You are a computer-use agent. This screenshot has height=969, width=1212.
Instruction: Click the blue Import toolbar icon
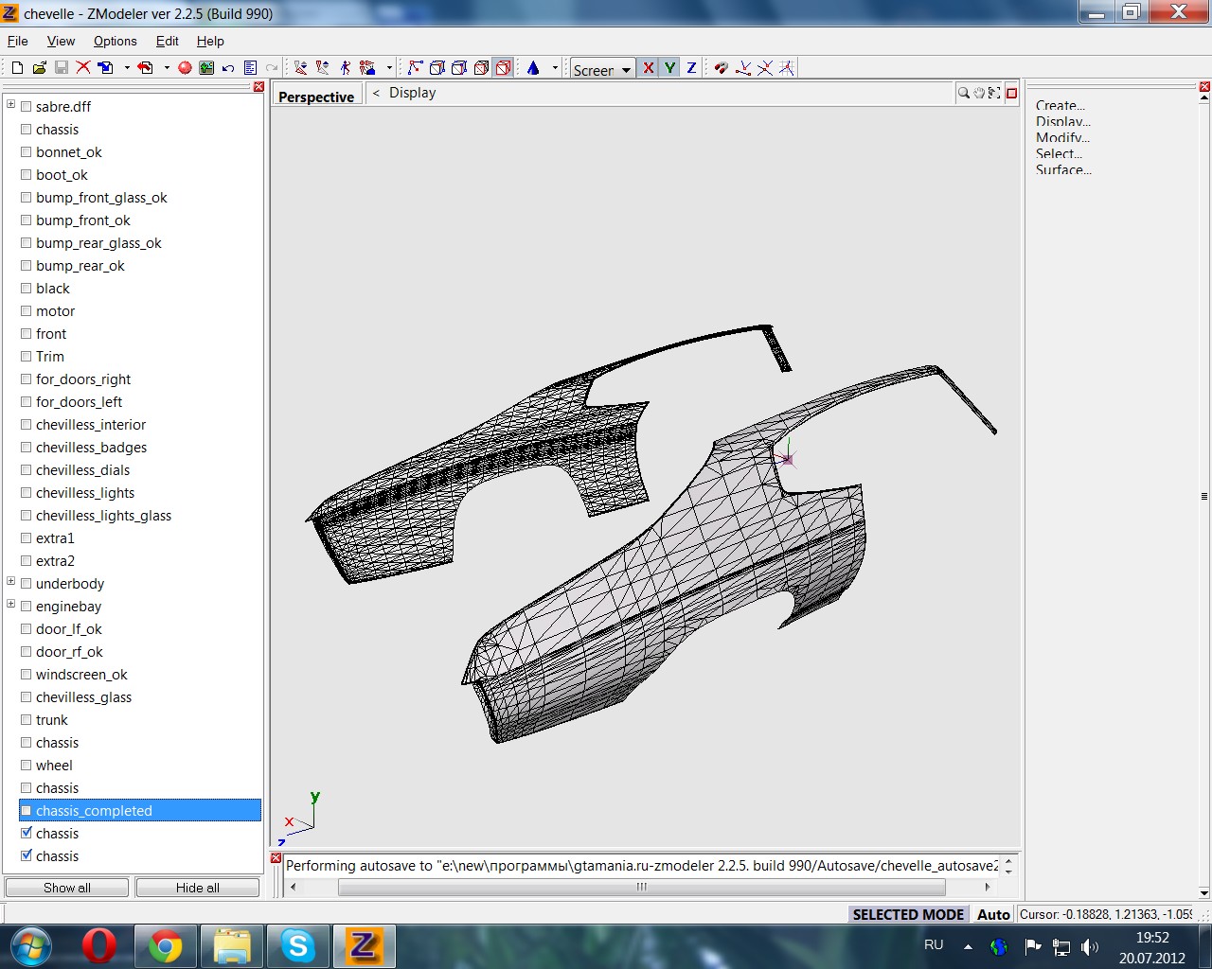click(x=105, y=67)
